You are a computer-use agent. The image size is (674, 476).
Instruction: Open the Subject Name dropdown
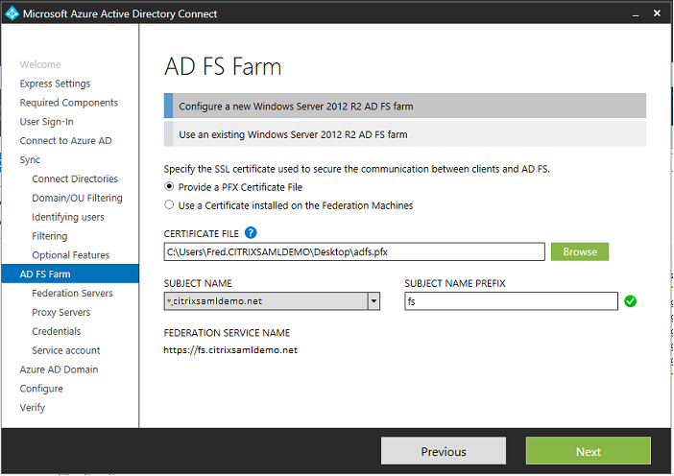click(x=373, y=301)
